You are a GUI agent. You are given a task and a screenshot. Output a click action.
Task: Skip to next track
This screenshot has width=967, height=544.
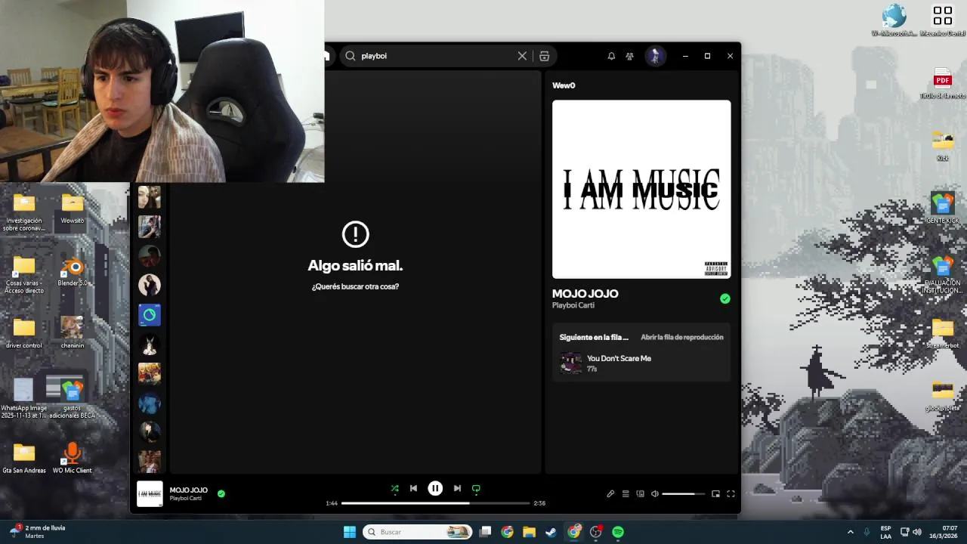pyautogui.click(x=457, y=489)
